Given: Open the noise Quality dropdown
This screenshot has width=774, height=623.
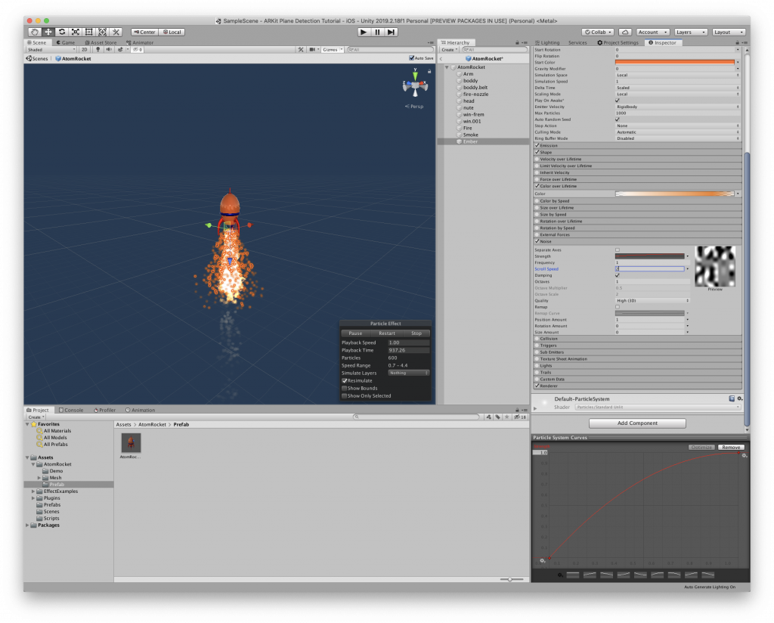Looking at the screenshot, I should point(652,301).
